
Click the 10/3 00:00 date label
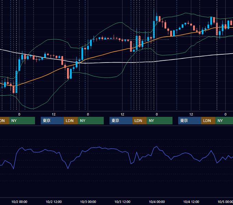point(88,202)
